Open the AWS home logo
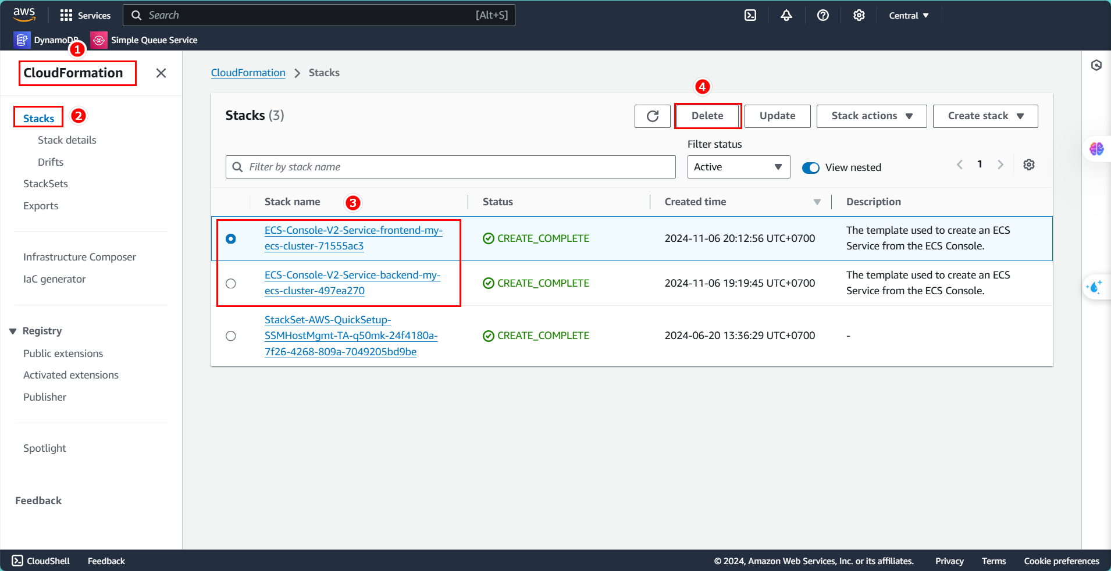The image size is (1111, 571). 24,15
